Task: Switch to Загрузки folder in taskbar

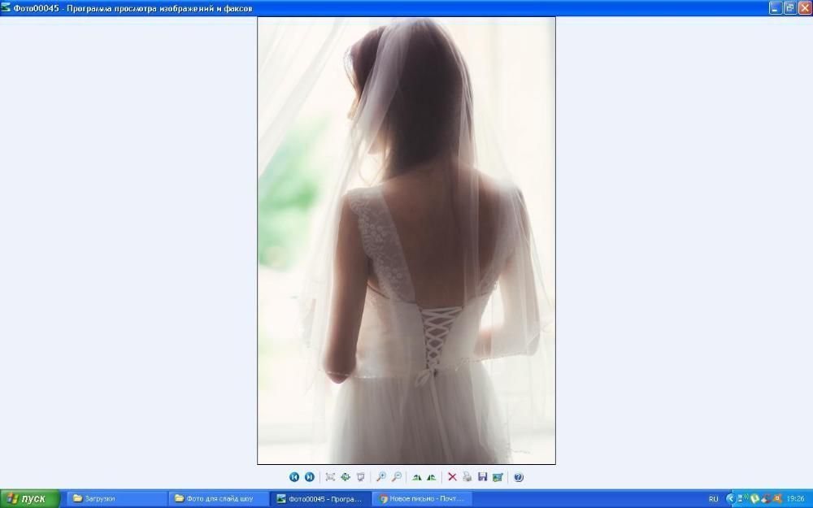Action: [116, 499]
